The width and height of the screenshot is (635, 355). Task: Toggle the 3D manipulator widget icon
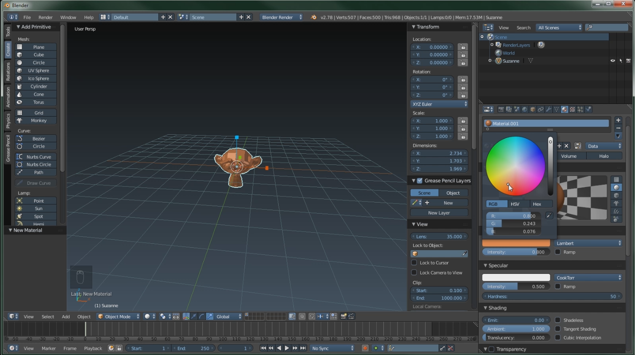[186, 316]
